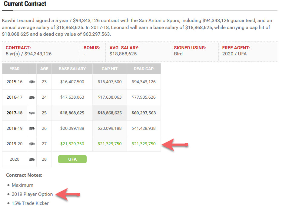This screenshot has height=210, width=282.
Task: Select the team logo in the bold 2017-18 row
Action: [x=32, y=113]
